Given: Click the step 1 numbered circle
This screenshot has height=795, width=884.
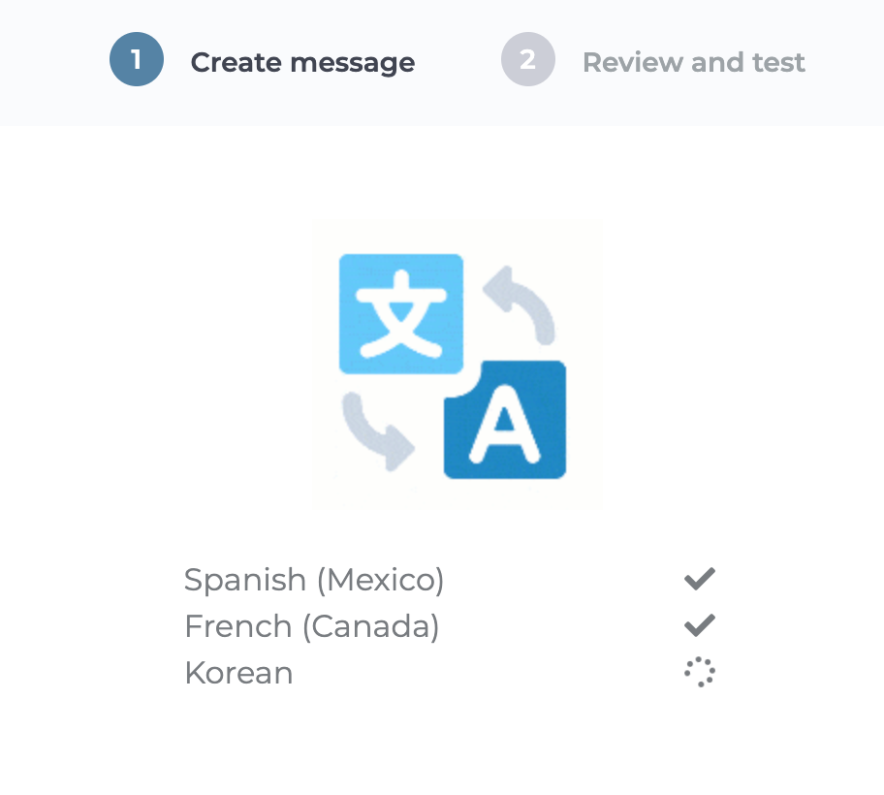Looking at the screenshot, I should point(137,59).
